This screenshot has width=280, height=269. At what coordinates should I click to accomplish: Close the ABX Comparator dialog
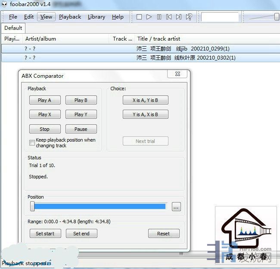[x=177, y=74]
